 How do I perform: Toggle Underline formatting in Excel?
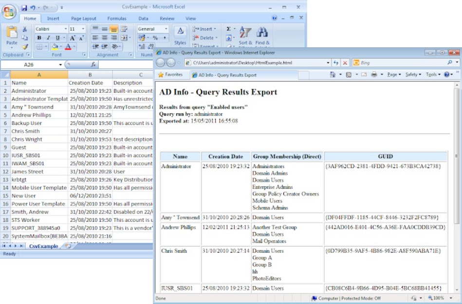point(57,38)
